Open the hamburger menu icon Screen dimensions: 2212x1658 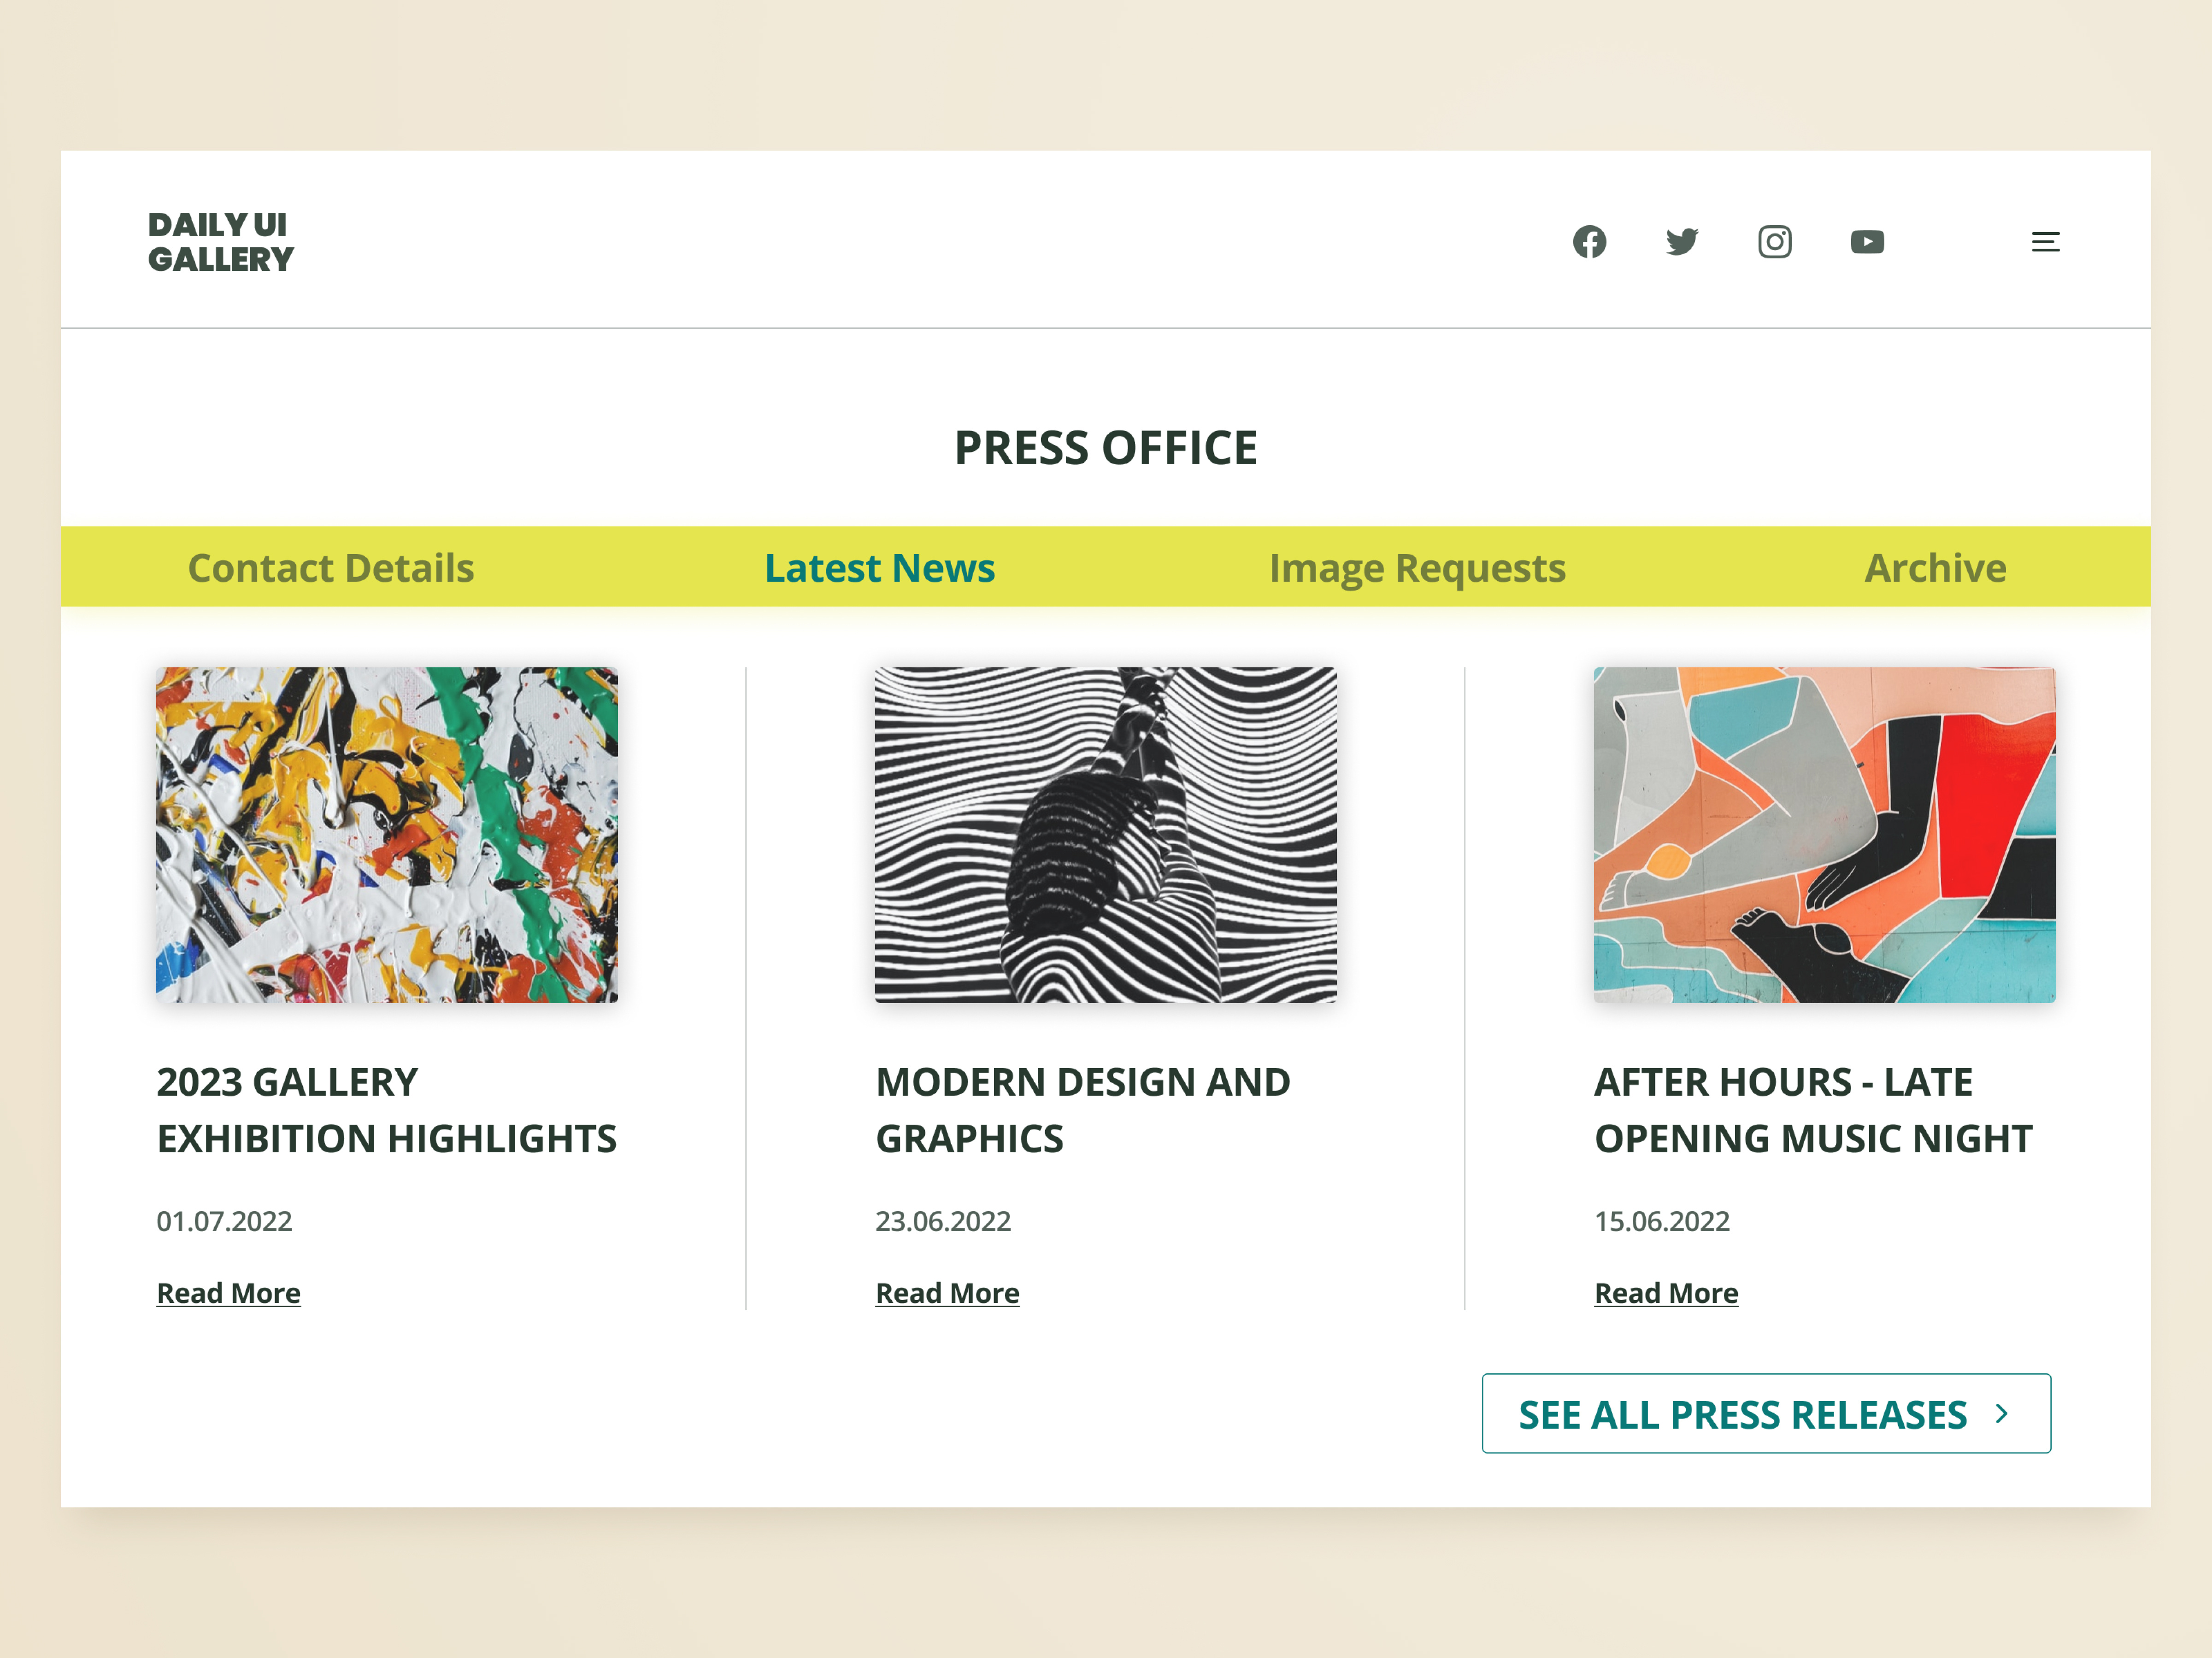2045,242
